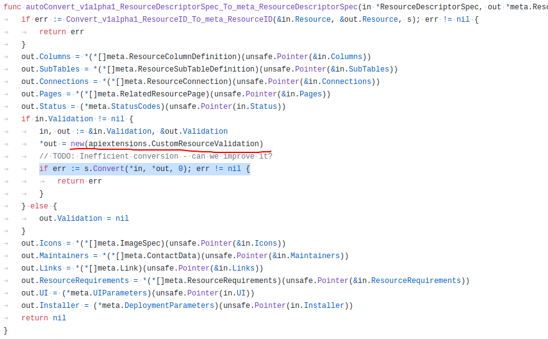Screen dimensions: 548x339
Task: Click final 'return nil' statement
Action: [x=44, y=318]
